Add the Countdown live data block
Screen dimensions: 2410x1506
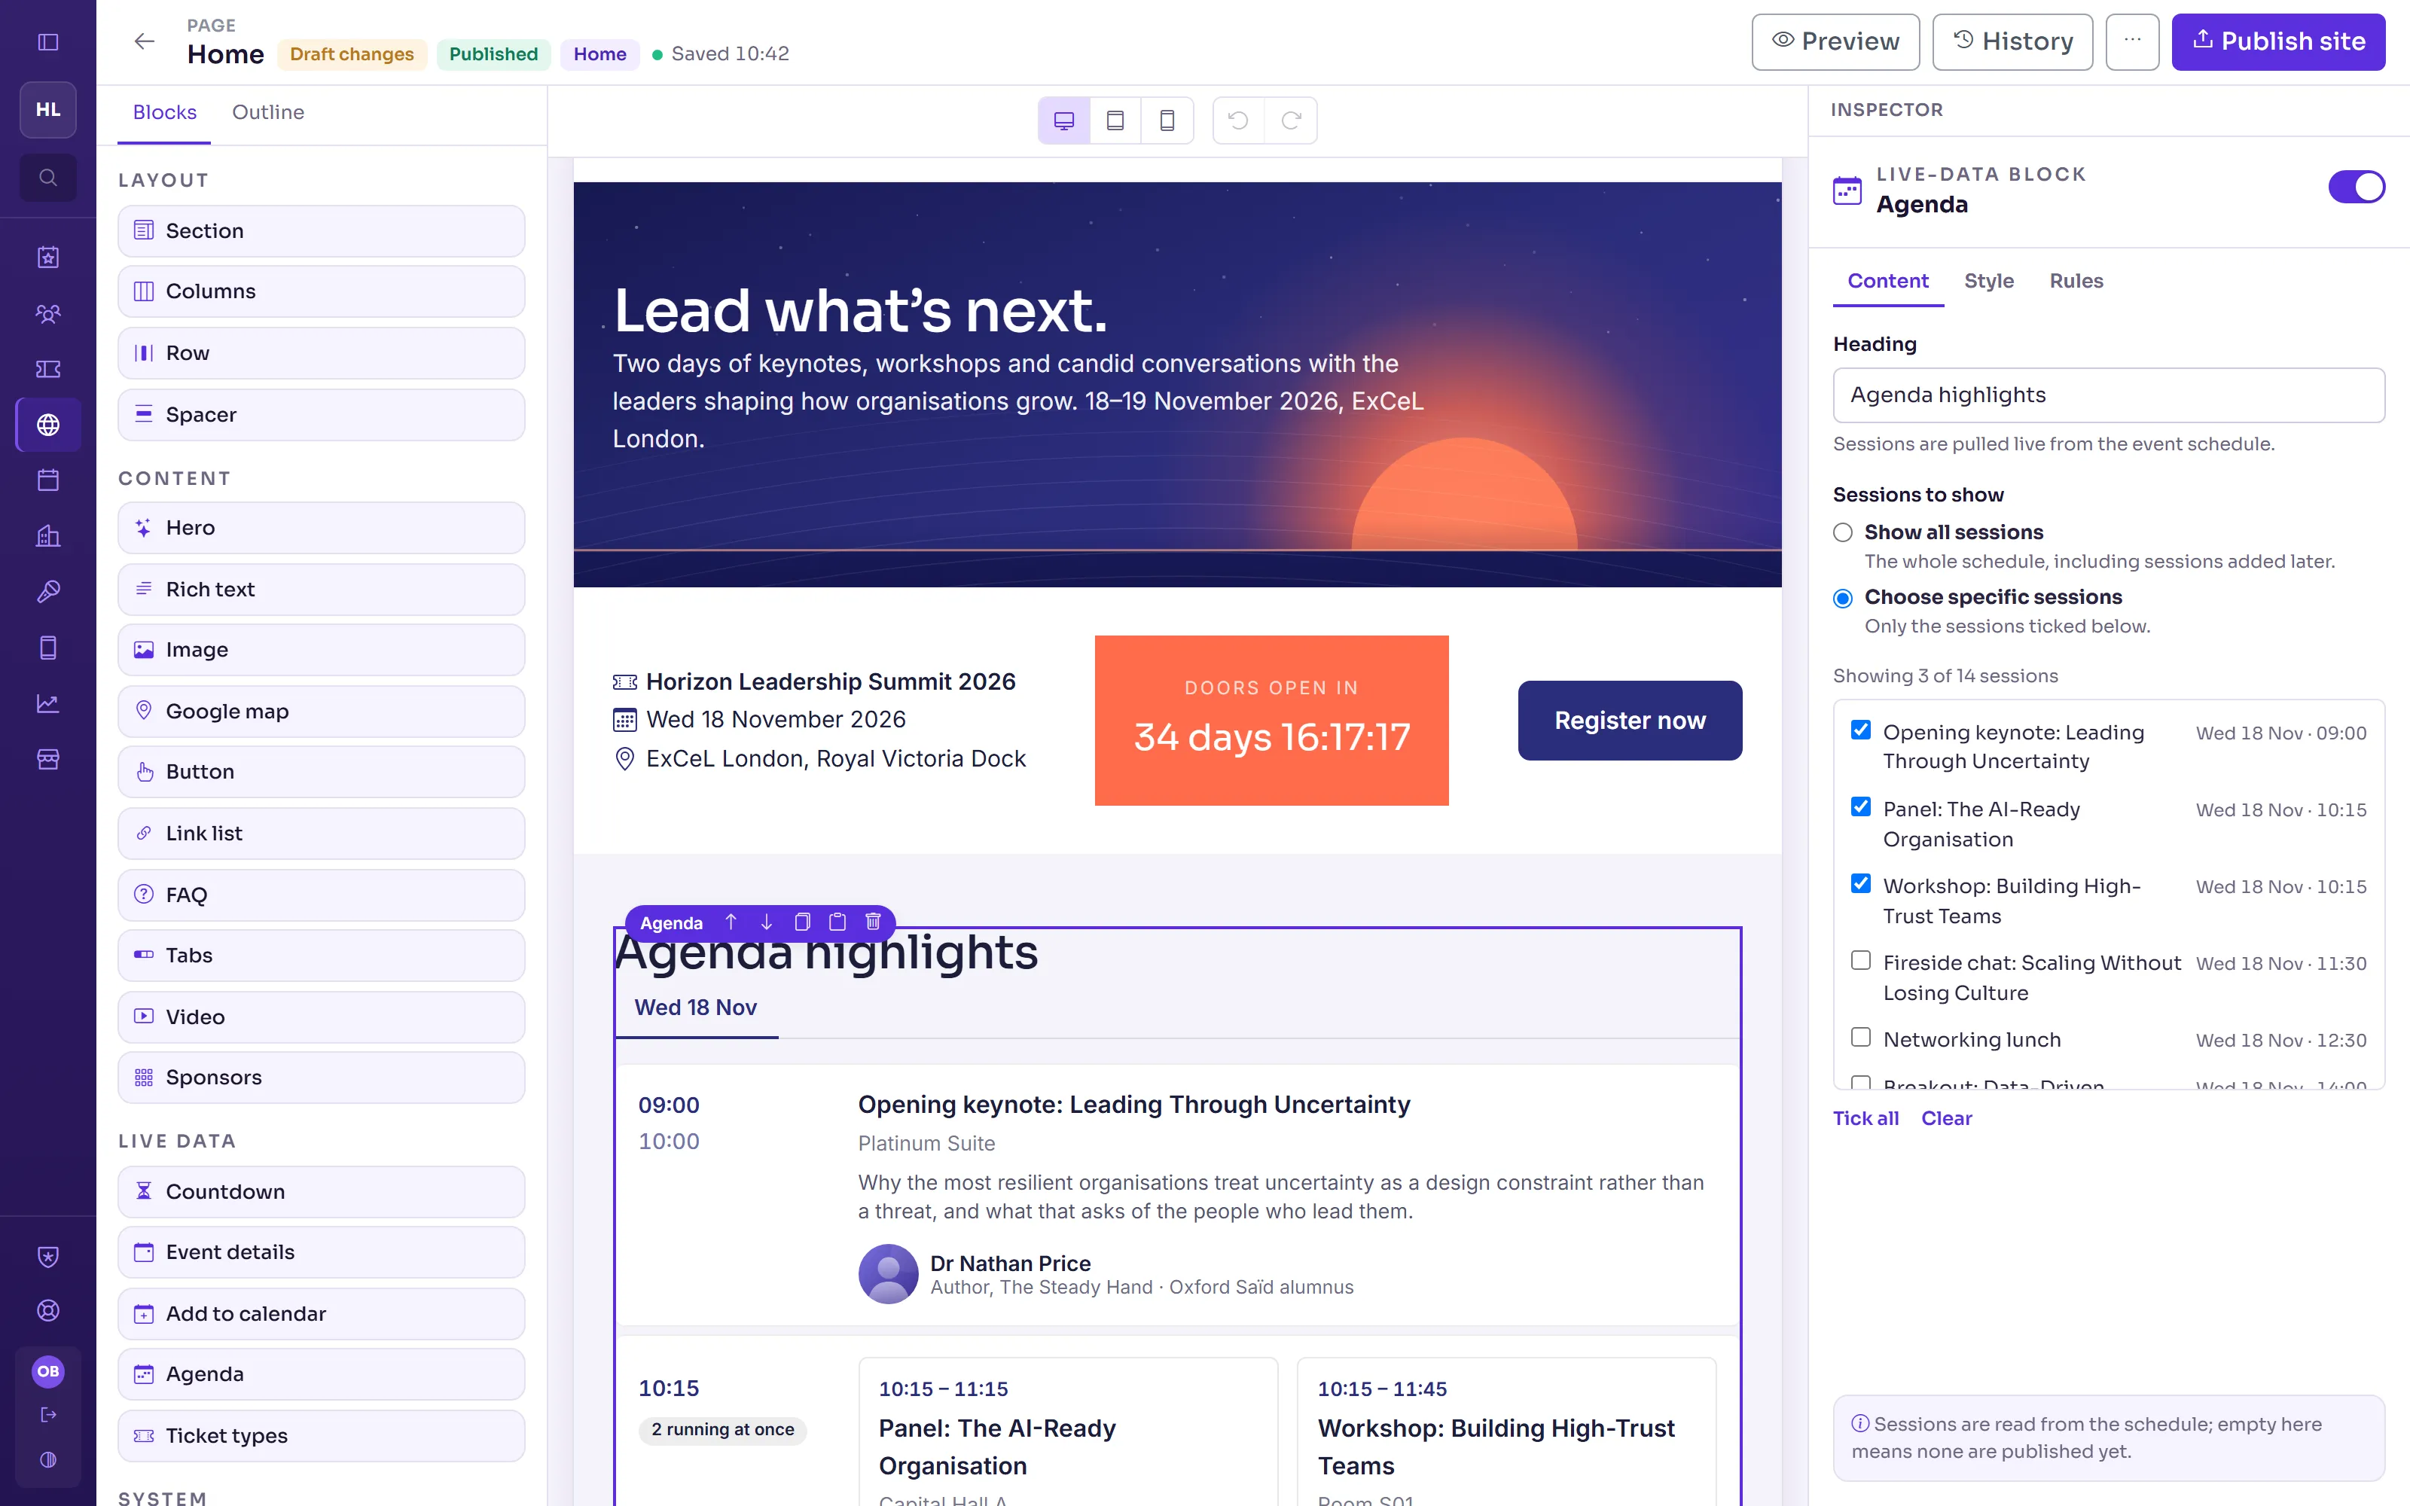click(x=321, y=1191)
